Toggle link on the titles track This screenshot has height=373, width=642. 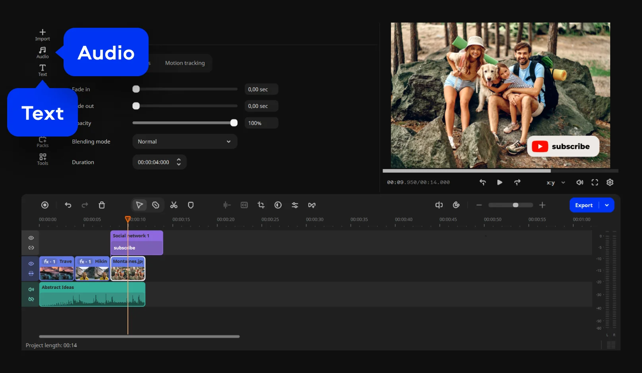point(31,248)
